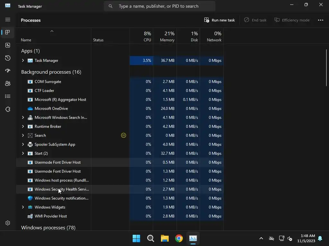The width and height of the screenshot is (329, 246).
Task: Click the volume muted tray icon
Action: (x=290, y=238)
